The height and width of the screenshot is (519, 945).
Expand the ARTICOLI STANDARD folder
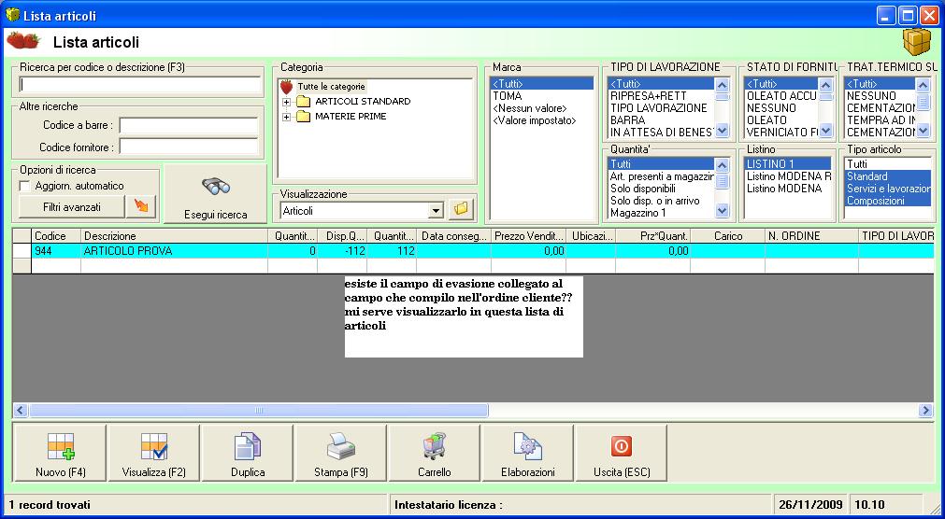click(x=287, y=102)
